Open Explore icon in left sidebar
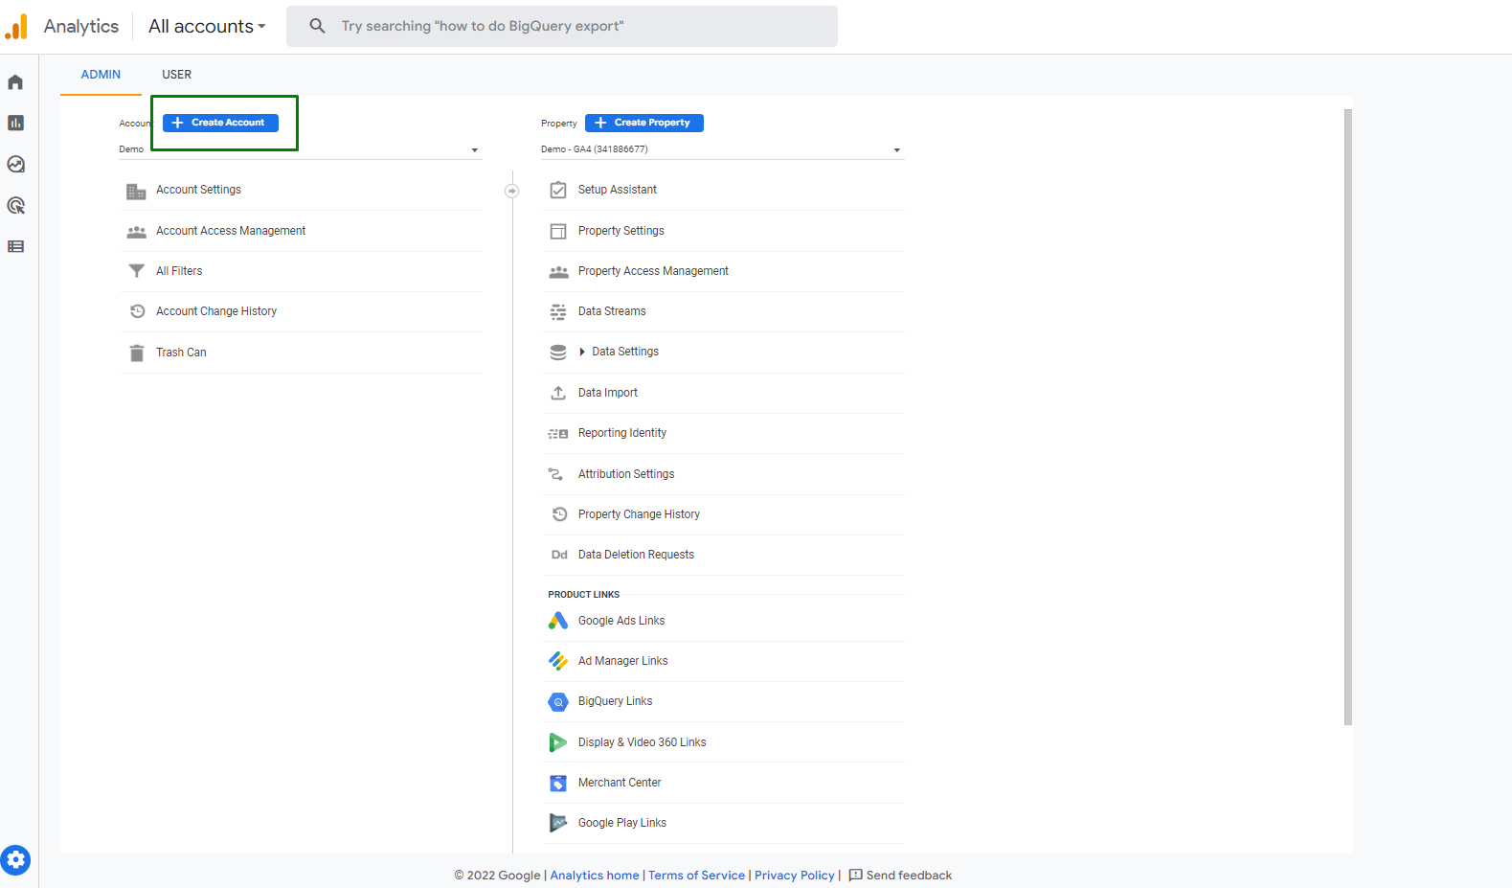Viewport: 1512px width, 888px height. tap(15, 164)
